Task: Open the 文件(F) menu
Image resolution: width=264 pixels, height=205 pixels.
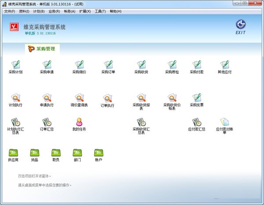Action: coord(10,11)
